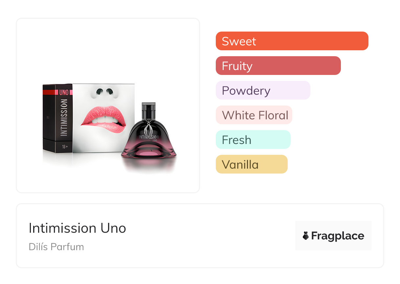The image size is (400, 284).
Task: Open the Fragplace logo
Action: coord(333,236)
